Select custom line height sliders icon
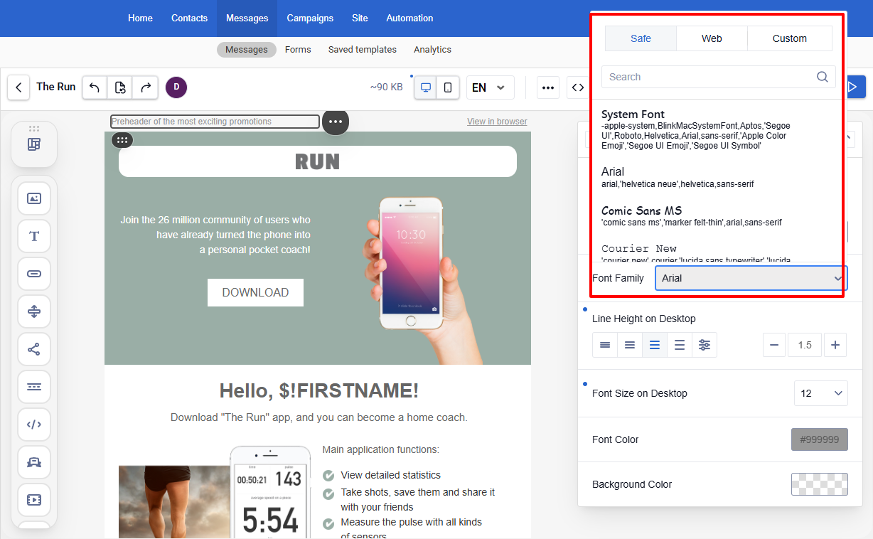Image resolution: width=873 pixels, height=539 pixels. point(705,345)
